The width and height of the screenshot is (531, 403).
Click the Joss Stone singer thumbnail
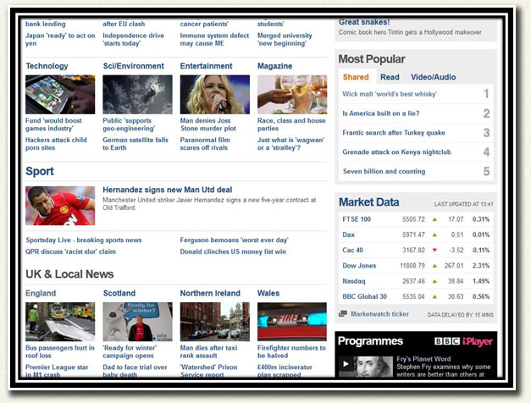click(215, 95)
